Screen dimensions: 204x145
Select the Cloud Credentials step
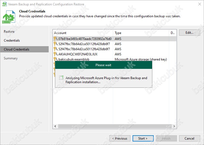24,49
